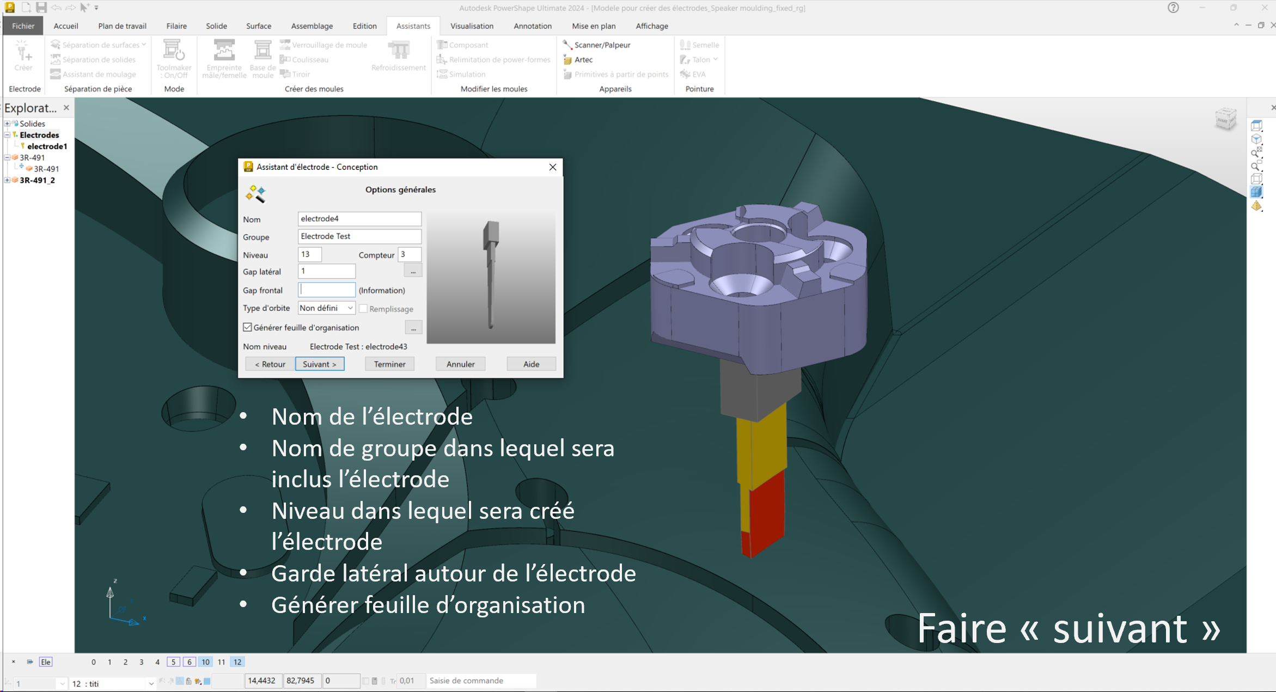Toggle level 0 in the level bar
The image size is (1276, 692).
coord(94,662)
